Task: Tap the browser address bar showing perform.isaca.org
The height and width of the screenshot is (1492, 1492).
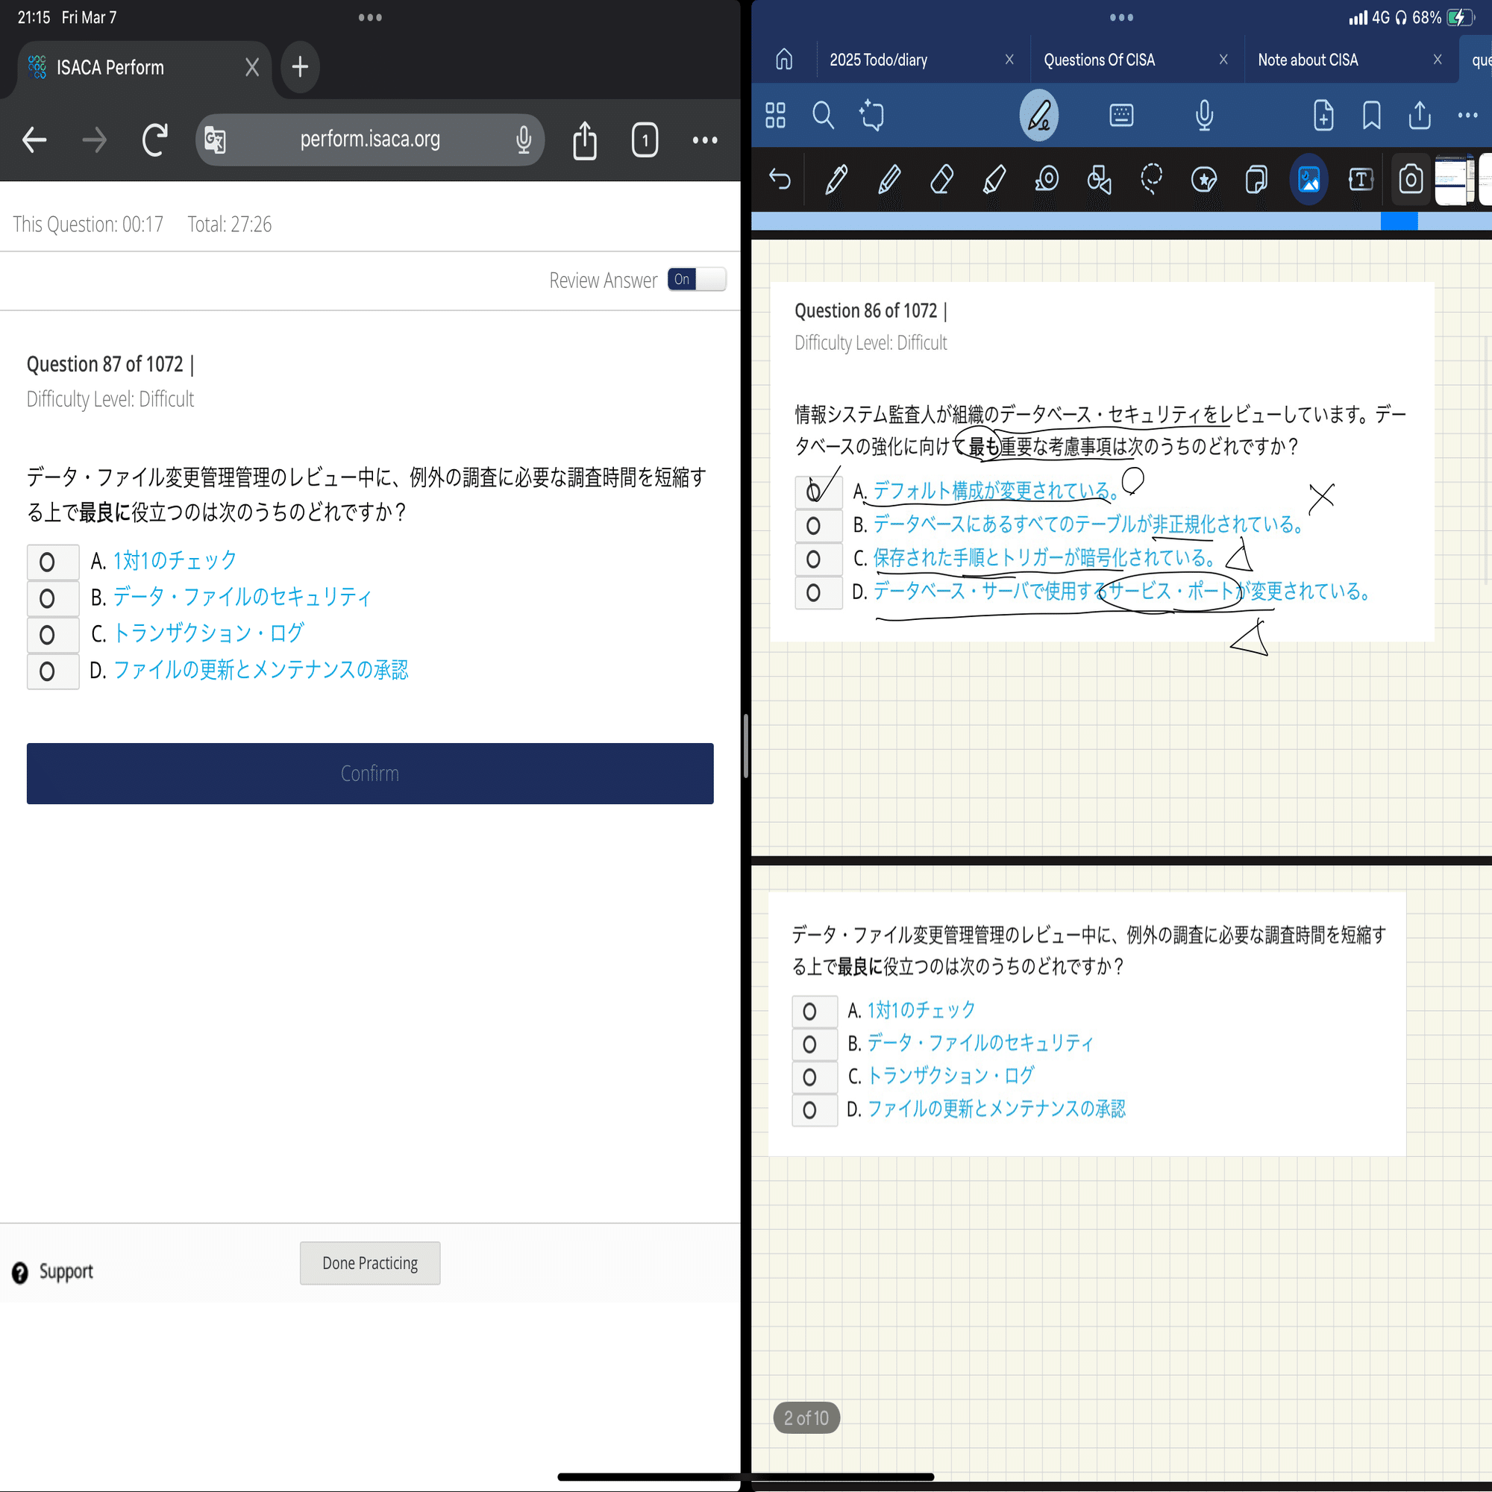Action: [x=370, y=140]
